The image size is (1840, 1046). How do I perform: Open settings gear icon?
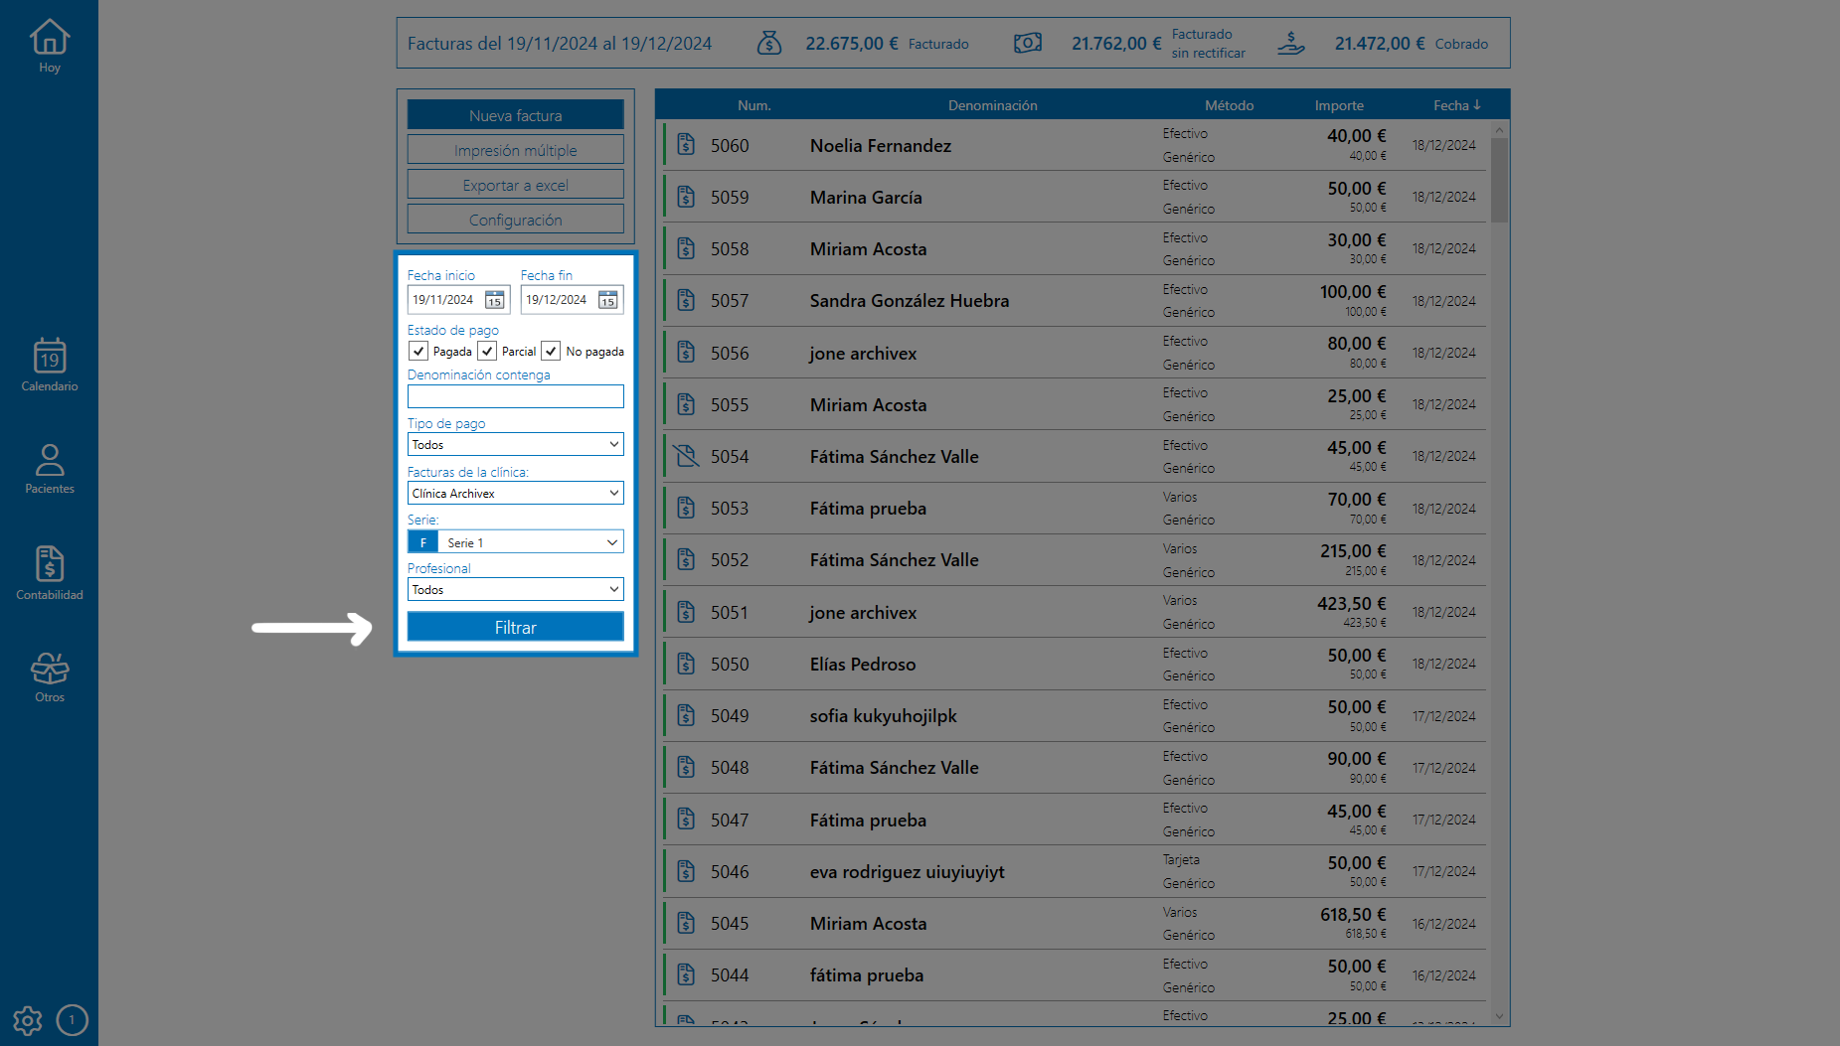point(28,1020)
